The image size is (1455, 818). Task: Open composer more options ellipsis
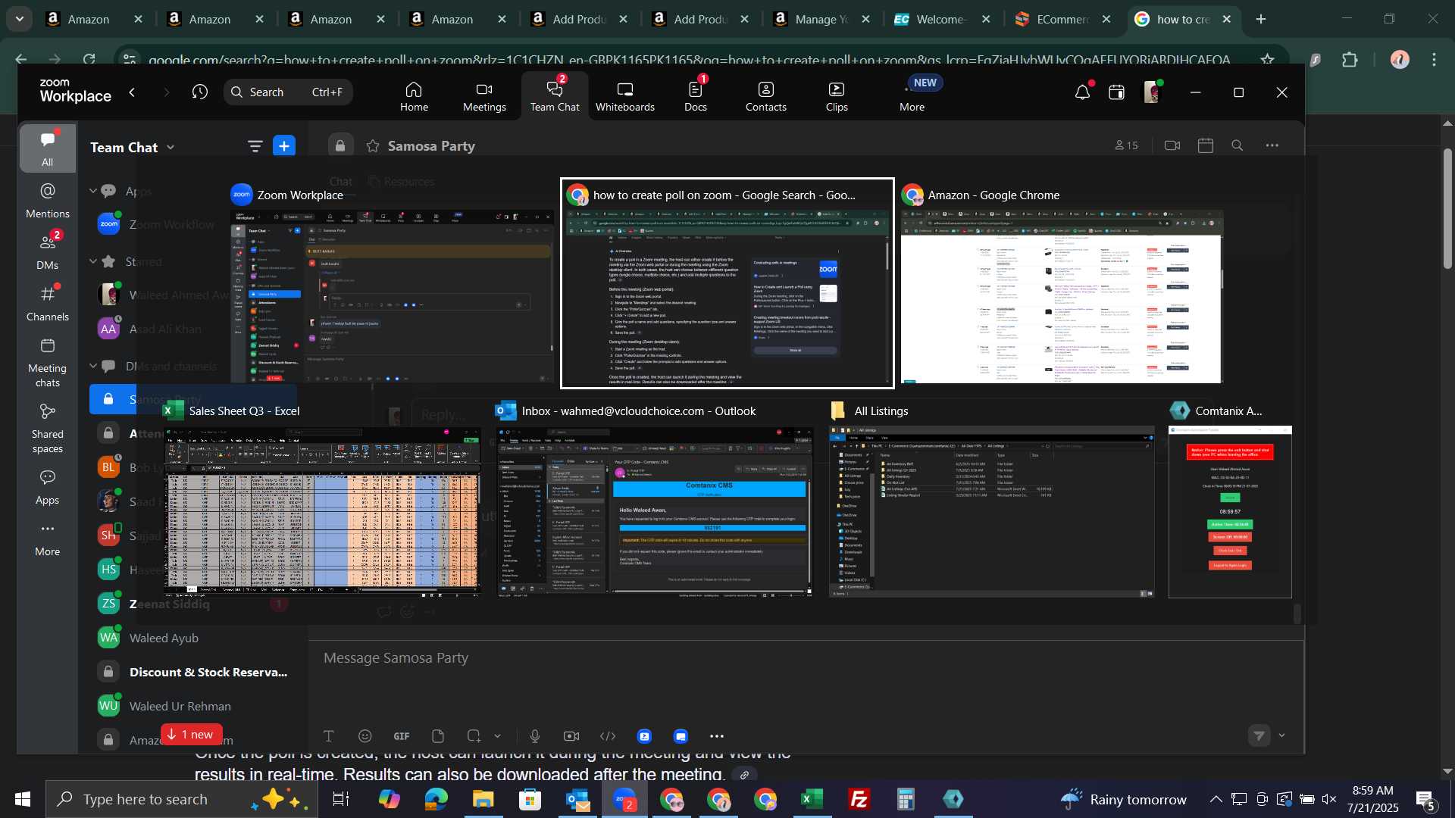tap(717, 736)
